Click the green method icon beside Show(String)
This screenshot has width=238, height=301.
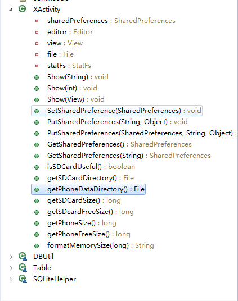[37, 77]
